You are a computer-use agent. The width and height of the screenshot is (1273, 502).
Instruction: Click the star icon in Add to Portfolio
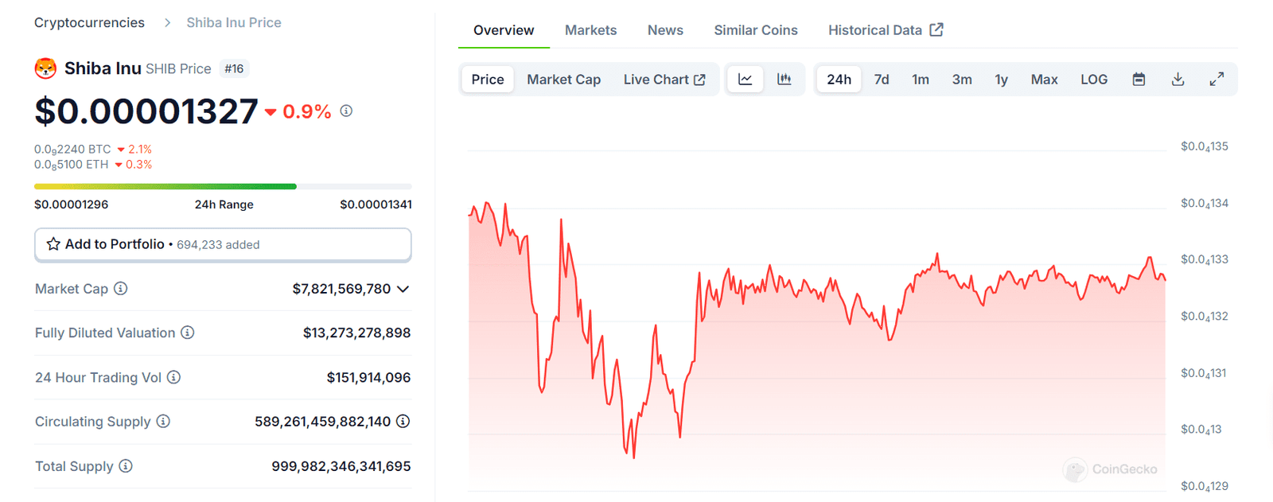[x=53, y=244]
